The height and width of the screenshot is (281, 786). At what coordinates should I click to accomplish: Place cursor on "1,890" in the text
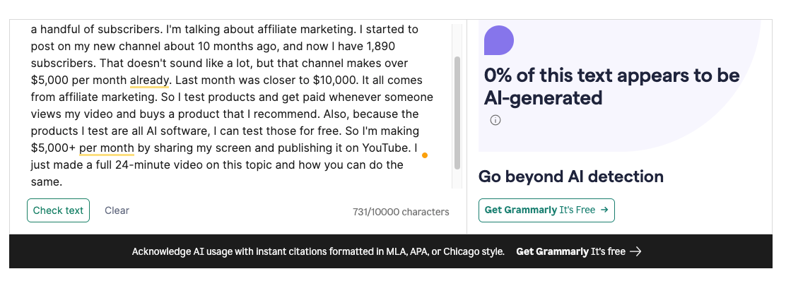[x=381, y=47]
